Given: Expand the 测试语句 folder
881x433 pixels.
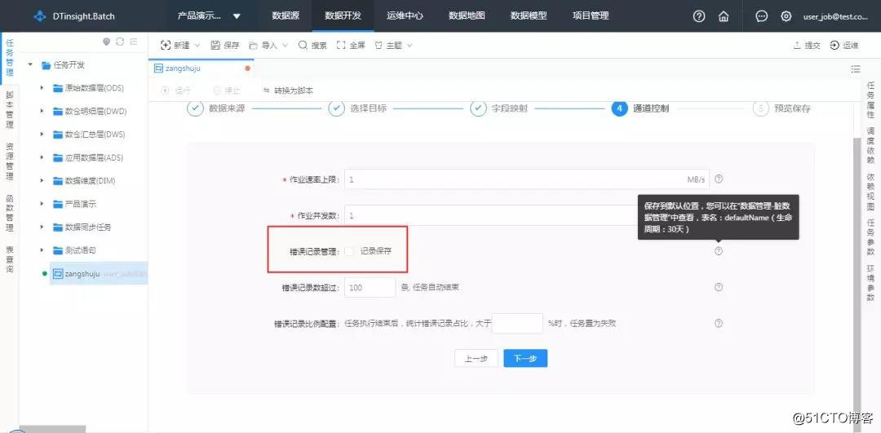Looking at the screenshot, I should [x=42, y=250].
